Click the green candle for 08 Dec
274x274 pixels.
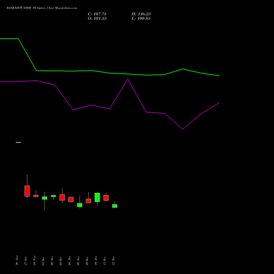(x=79, y=205)
